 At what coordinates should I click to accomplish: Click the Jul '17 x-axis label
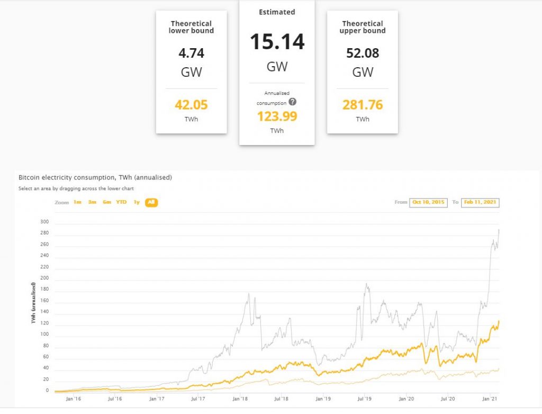click(198, 399)
